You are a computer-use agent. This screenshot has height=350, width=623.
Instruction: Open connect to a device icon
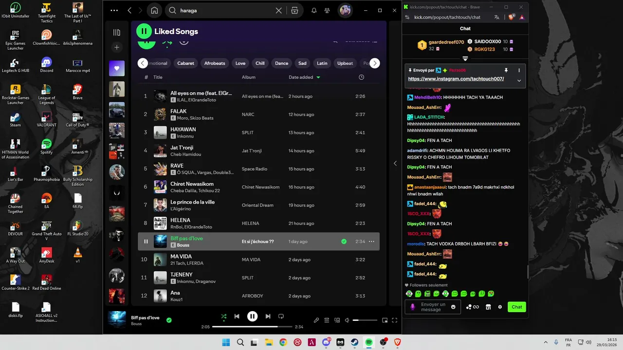click(x=336, y=320)
